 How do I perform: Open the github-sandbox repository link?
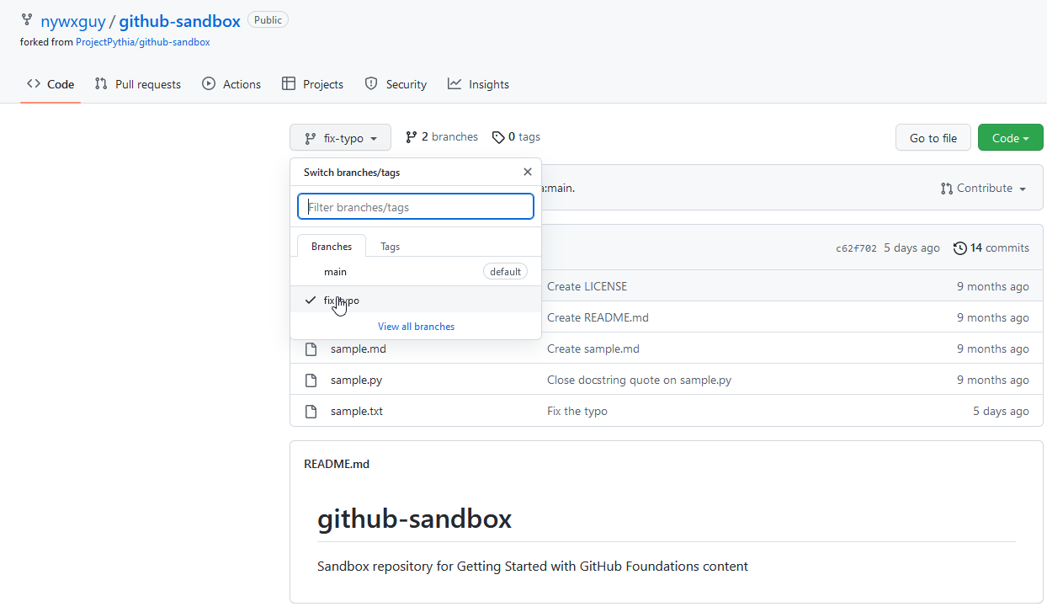[x=179, y=21]
